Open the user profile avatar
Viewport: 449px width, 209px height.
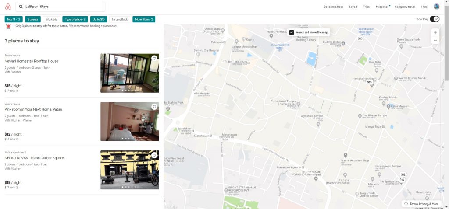436,7
